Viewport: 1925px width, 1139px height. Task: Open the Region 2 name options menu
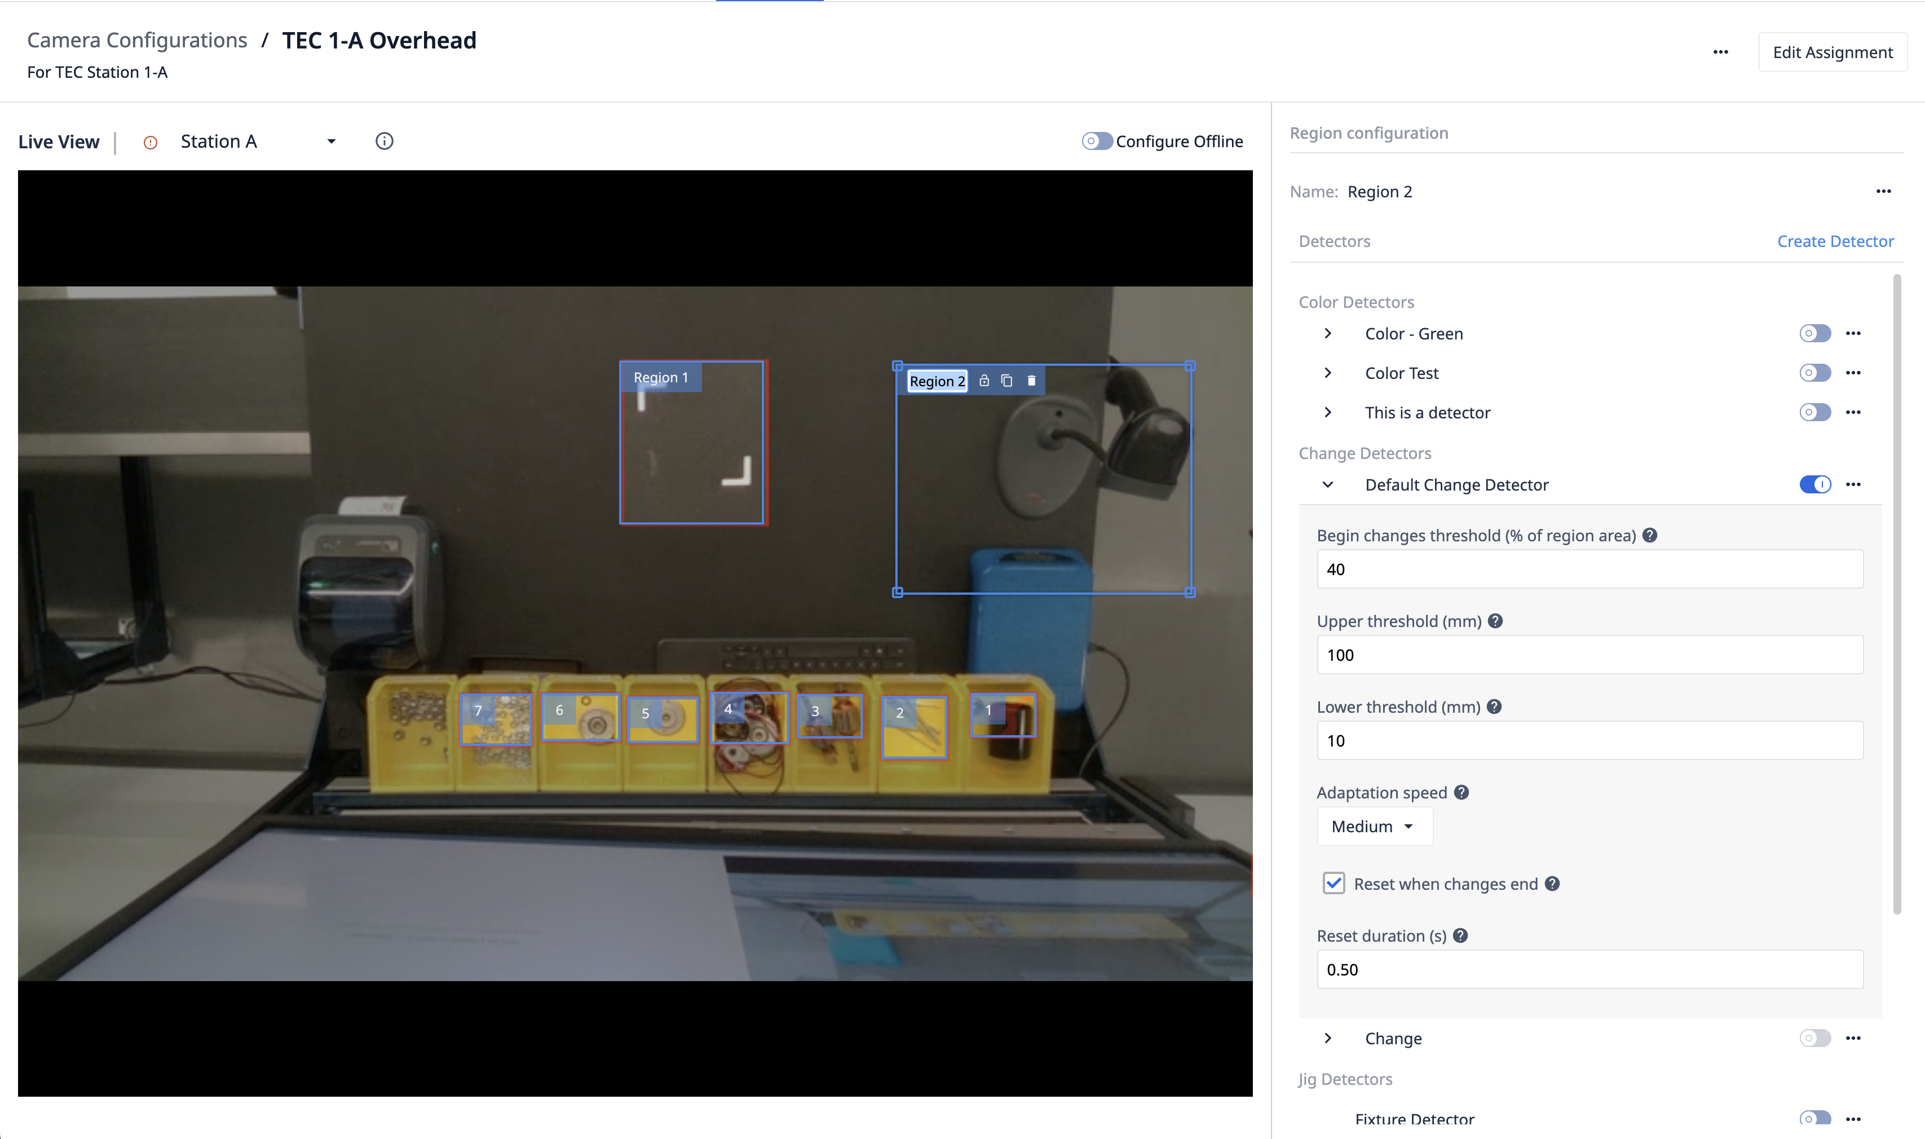[1883, 191]
